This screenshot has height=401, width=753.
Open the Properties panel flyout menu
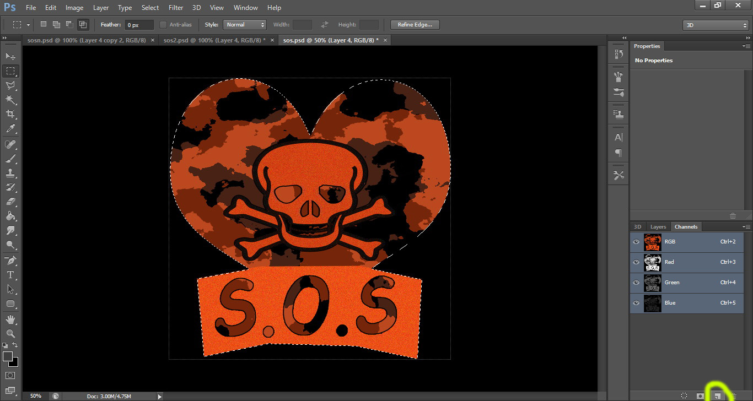tap(746, 46)
